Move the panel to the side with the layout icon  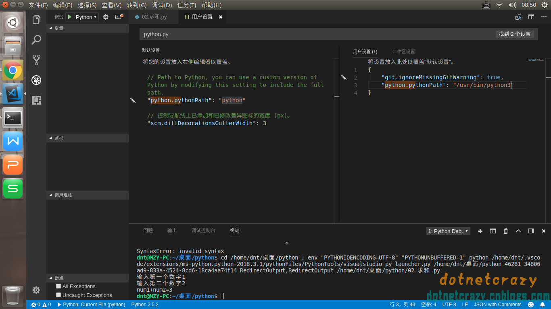point(531,231)
